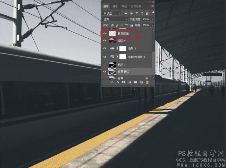
Task: Collapse panel with double-arrow icon
Action: point(149,2)
